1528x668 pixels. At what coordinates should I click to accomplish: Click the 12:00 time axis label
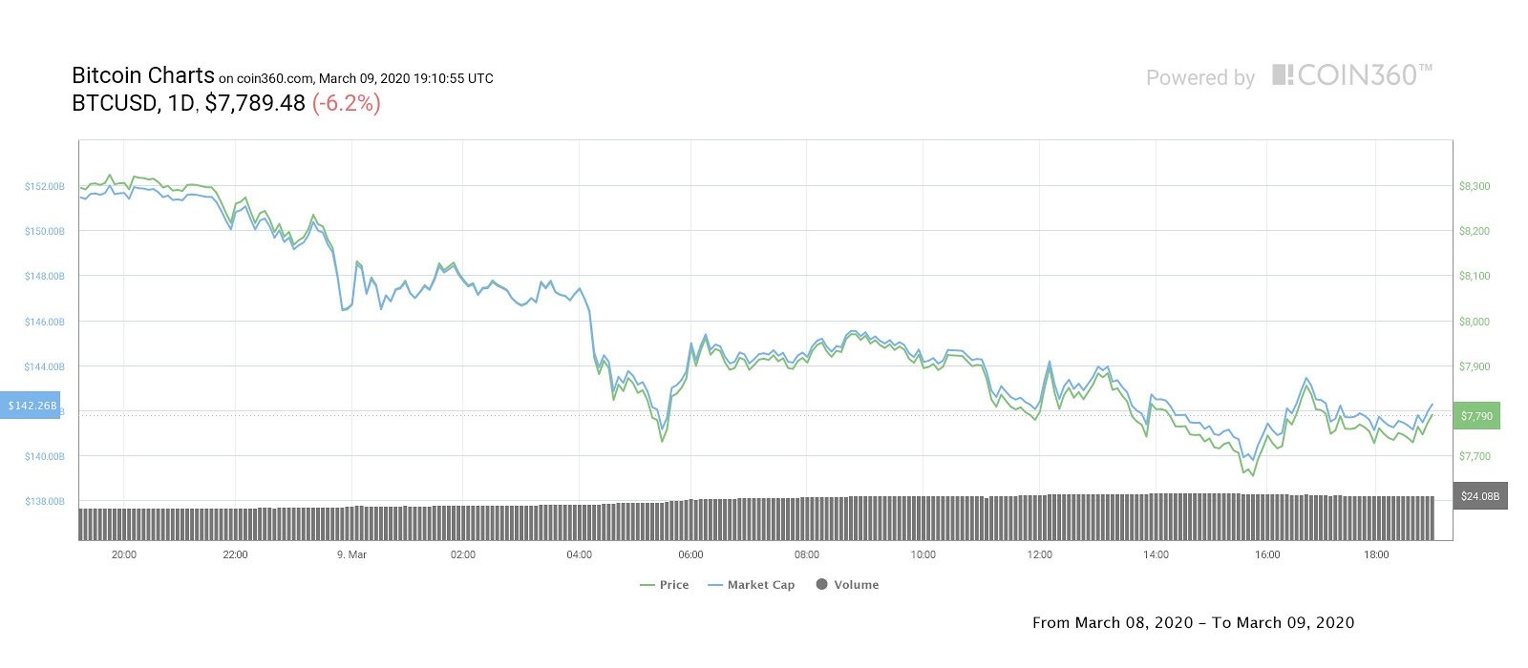[1039, 554]
